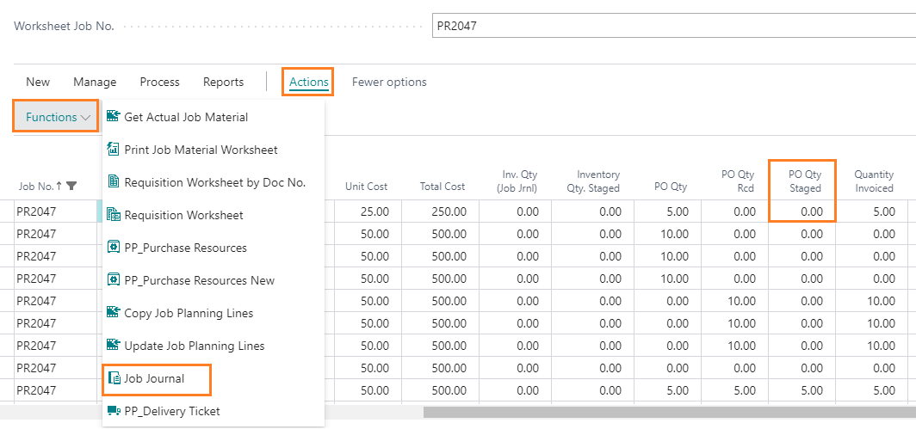
Task: Open the Reports menu
Action: [223, 83]
